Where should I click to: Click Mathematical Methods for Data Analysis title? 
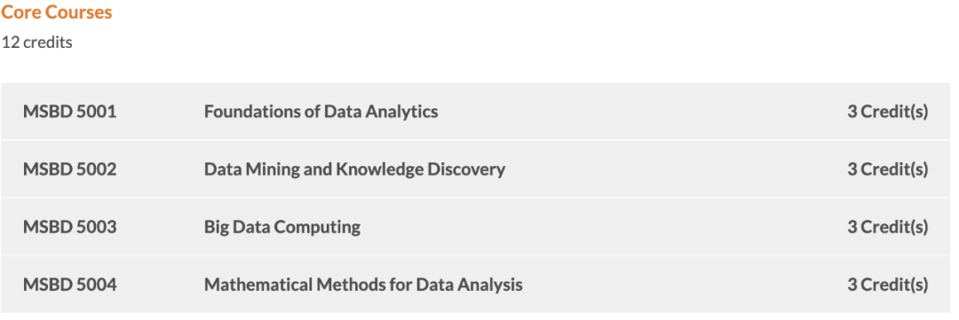coord(363,285)
